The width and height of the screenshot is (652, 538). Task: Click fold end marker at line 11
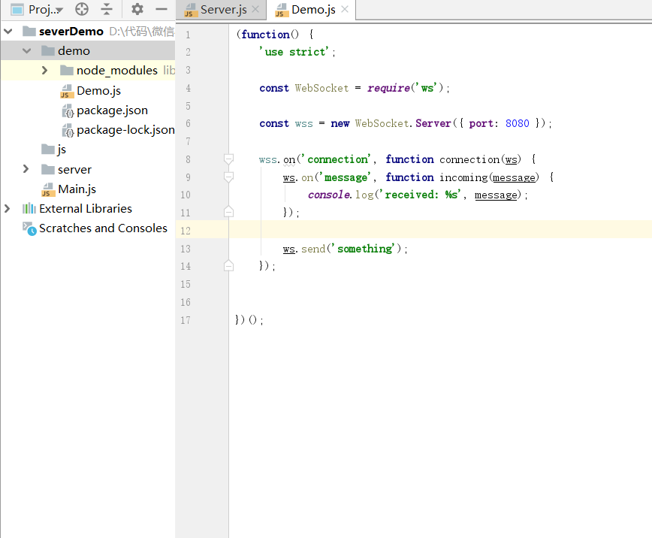228,212
